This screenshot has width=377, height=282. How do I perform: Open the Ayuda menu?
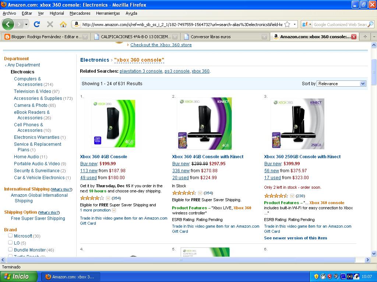131,13
